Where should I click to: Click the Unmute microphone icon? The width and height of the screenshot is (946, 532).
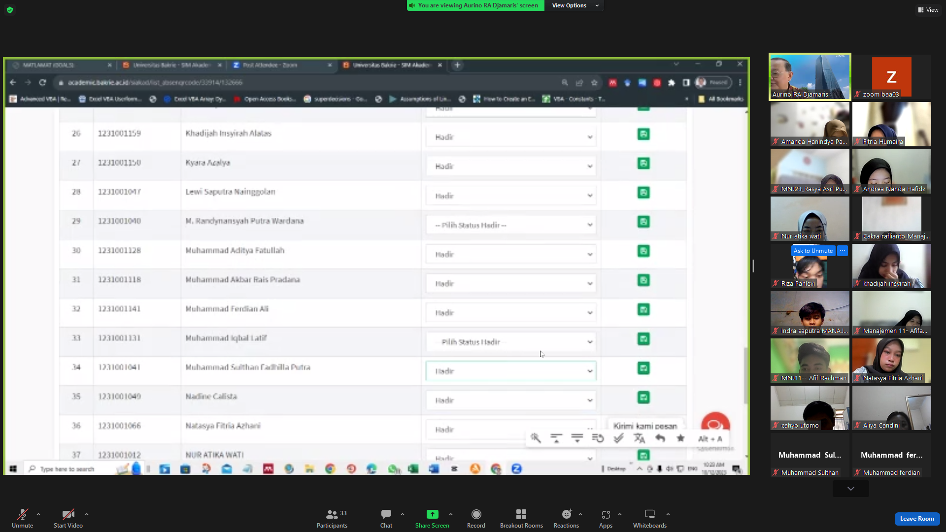pos(22,514)
